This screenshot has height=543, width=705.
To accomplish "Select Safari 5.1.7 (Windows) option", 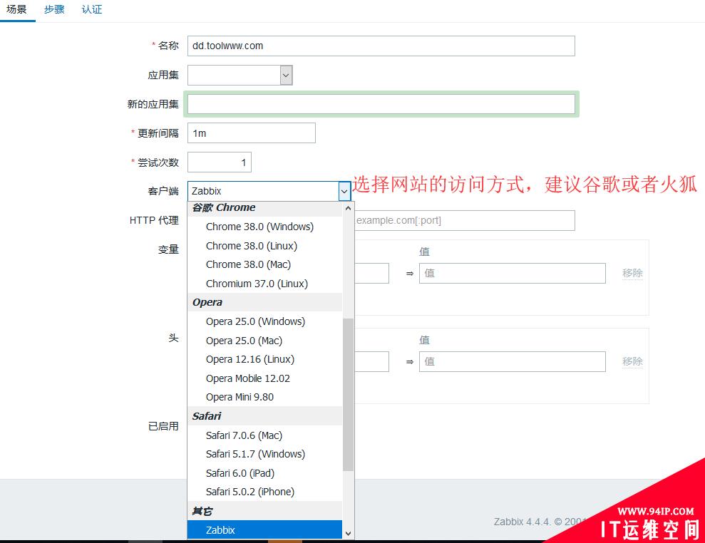I will pos(264,454).
